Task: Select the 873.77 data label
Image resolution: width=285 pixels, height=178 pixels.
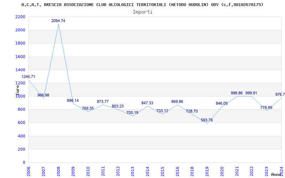Action: 103,102
